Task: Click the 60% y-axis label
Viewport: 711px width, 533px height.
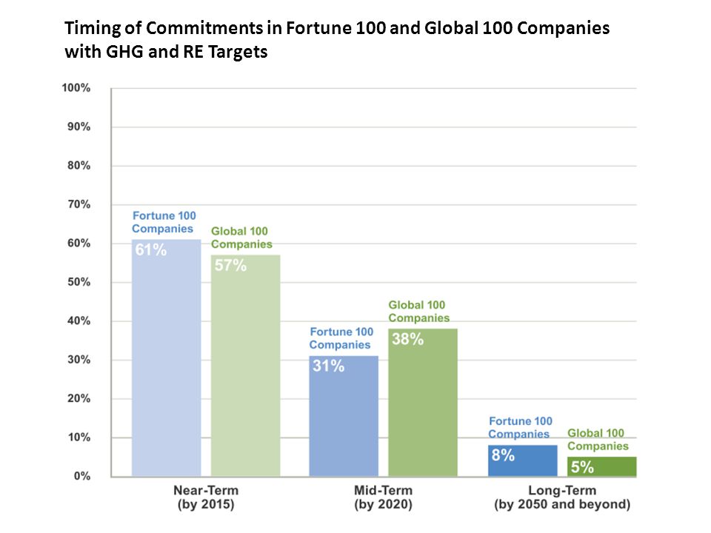Action: tap(79, 244)
